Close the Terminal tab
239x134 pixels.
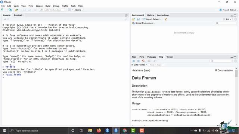tap(23, 15)
